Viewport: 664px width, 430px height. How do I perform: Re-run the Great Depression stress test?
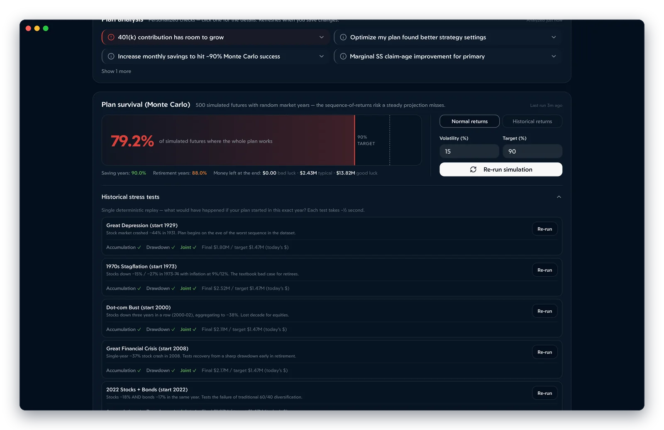coord(544,229)
